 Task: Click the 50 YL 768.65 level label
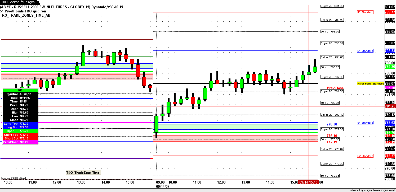[330, 176]
